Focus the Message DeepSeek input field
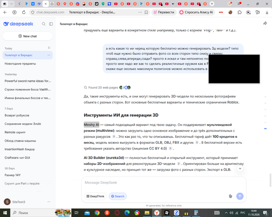Image resolution: width=272 pixels, height=217 pixels. (x=164, y=183)
